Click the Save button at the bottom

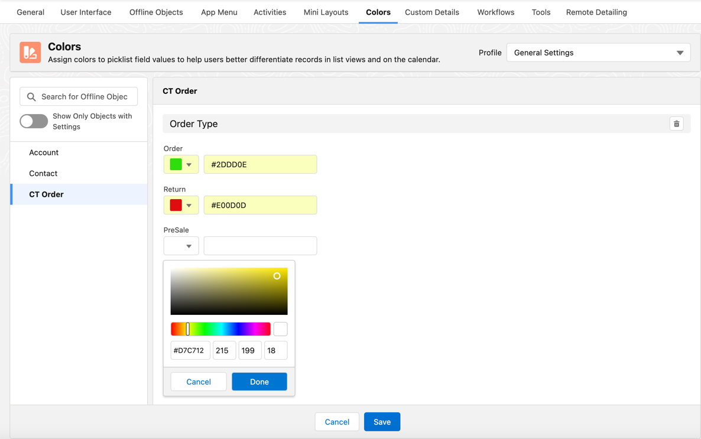coord(382,422)
